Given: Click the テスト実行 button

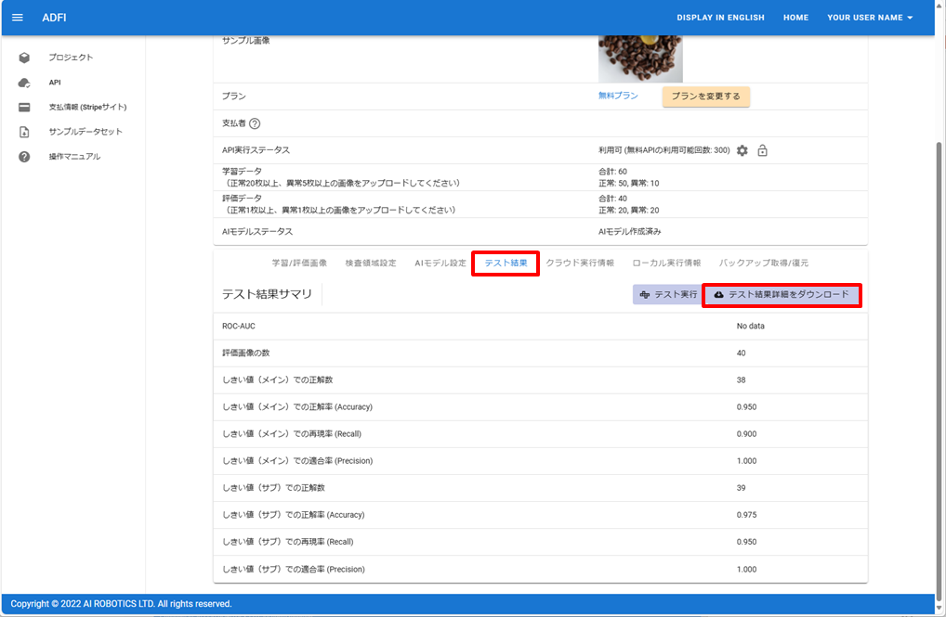Looking at the screenshot, I should click(668, 295).
